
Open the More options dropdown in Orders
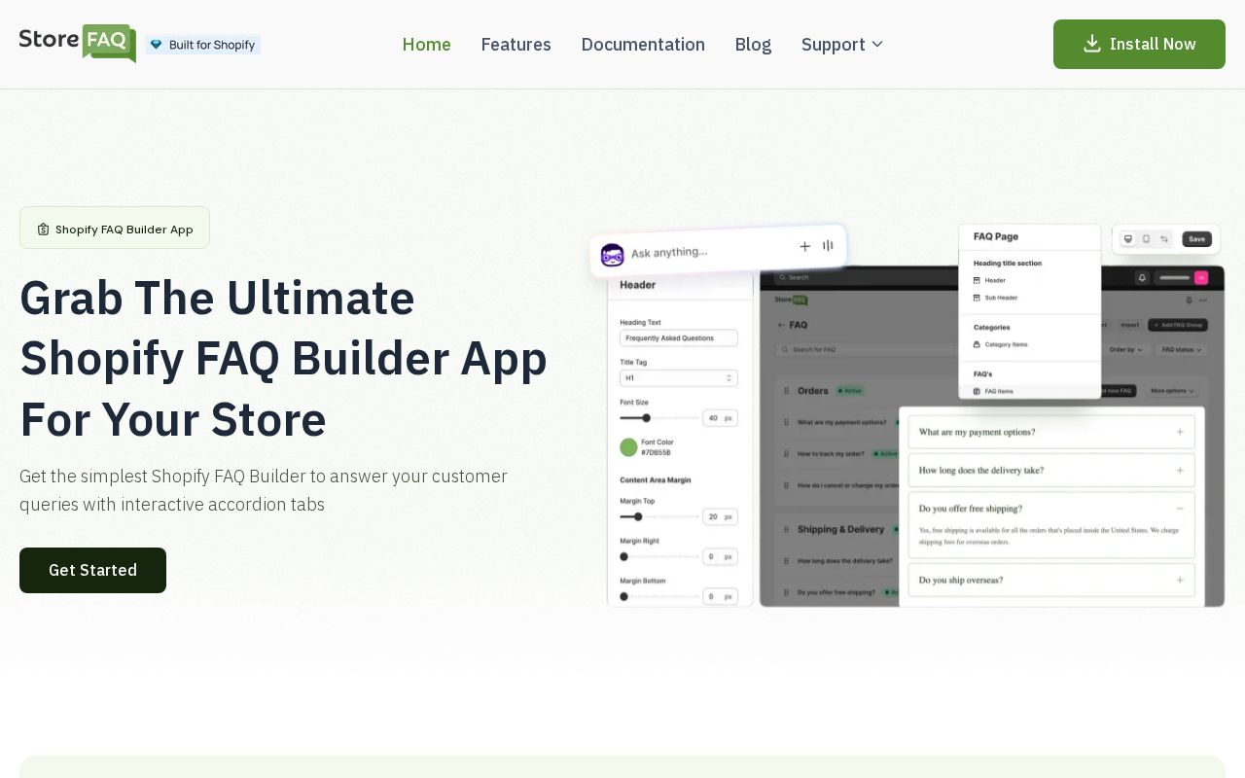click(1173, 391)
